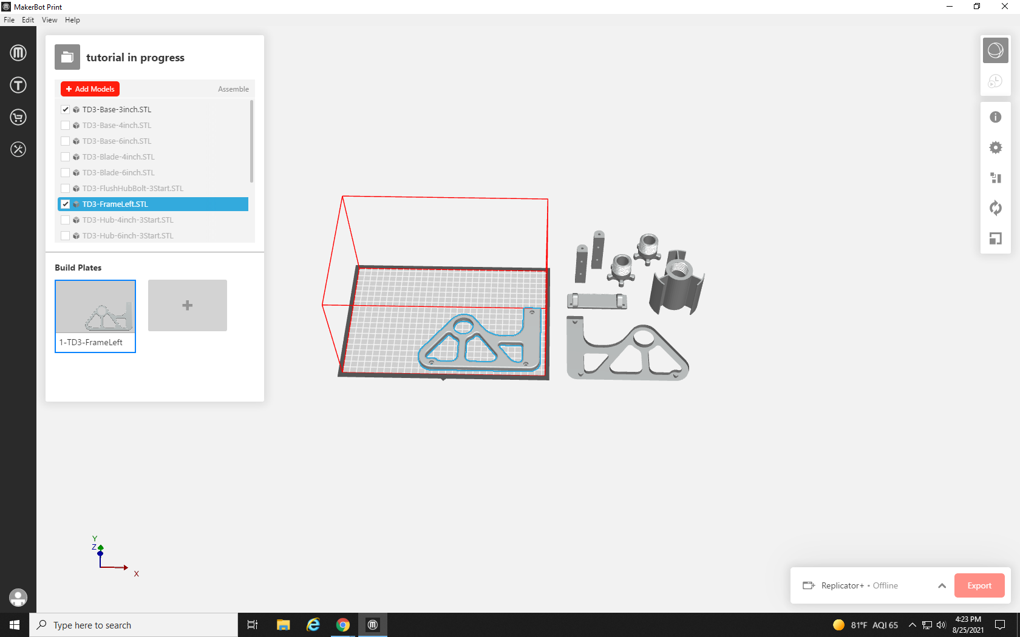Click the Windows search box
The height and width of the screenshot is (637, 1020).
pyautogui.click(x=134, y=625)
